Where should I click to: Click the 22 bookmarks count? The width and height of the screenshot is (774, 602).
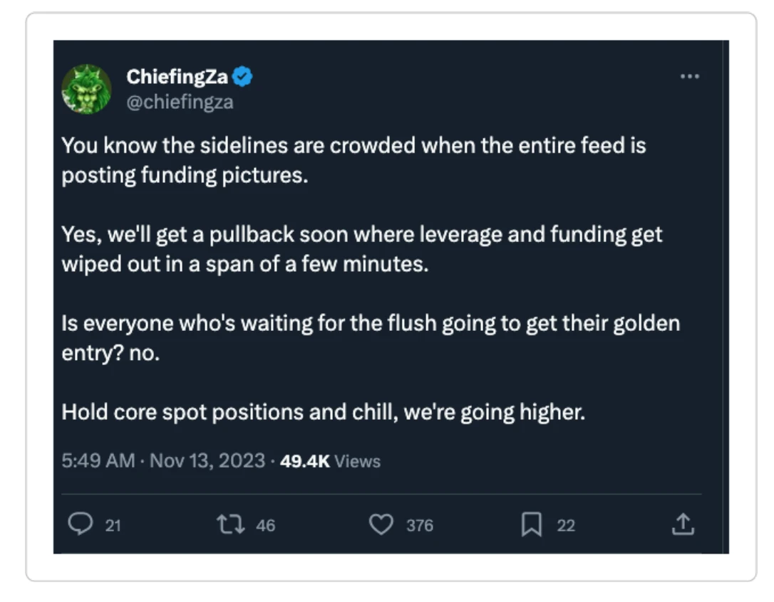pos(566,526)
